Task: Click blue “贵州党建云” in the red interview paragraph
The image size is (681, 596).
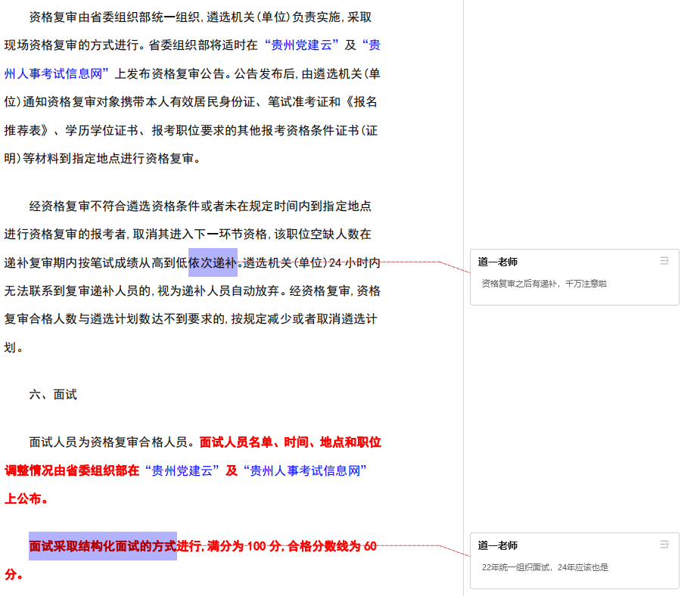Action: coord(182,470)
